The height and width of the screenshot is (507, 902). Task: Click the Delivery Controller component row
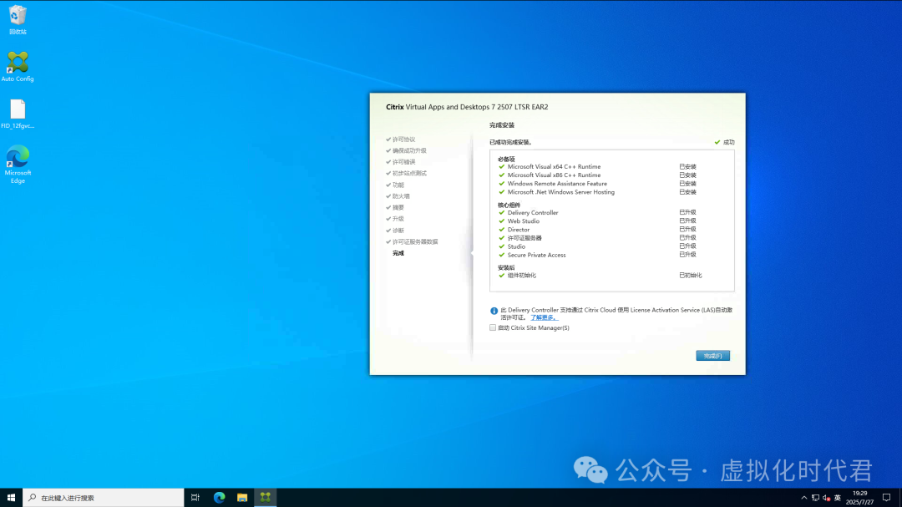tap(598, 212)
